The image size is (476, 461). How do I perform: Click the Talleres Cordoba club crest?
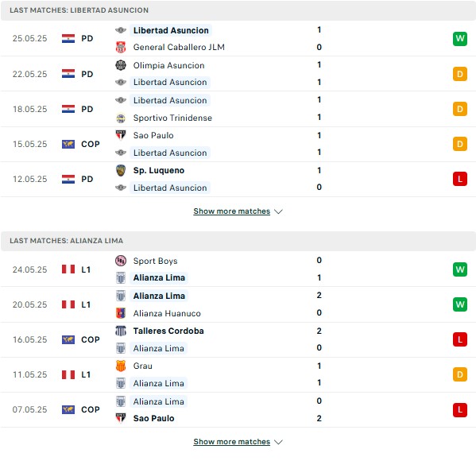coord(121,331)
